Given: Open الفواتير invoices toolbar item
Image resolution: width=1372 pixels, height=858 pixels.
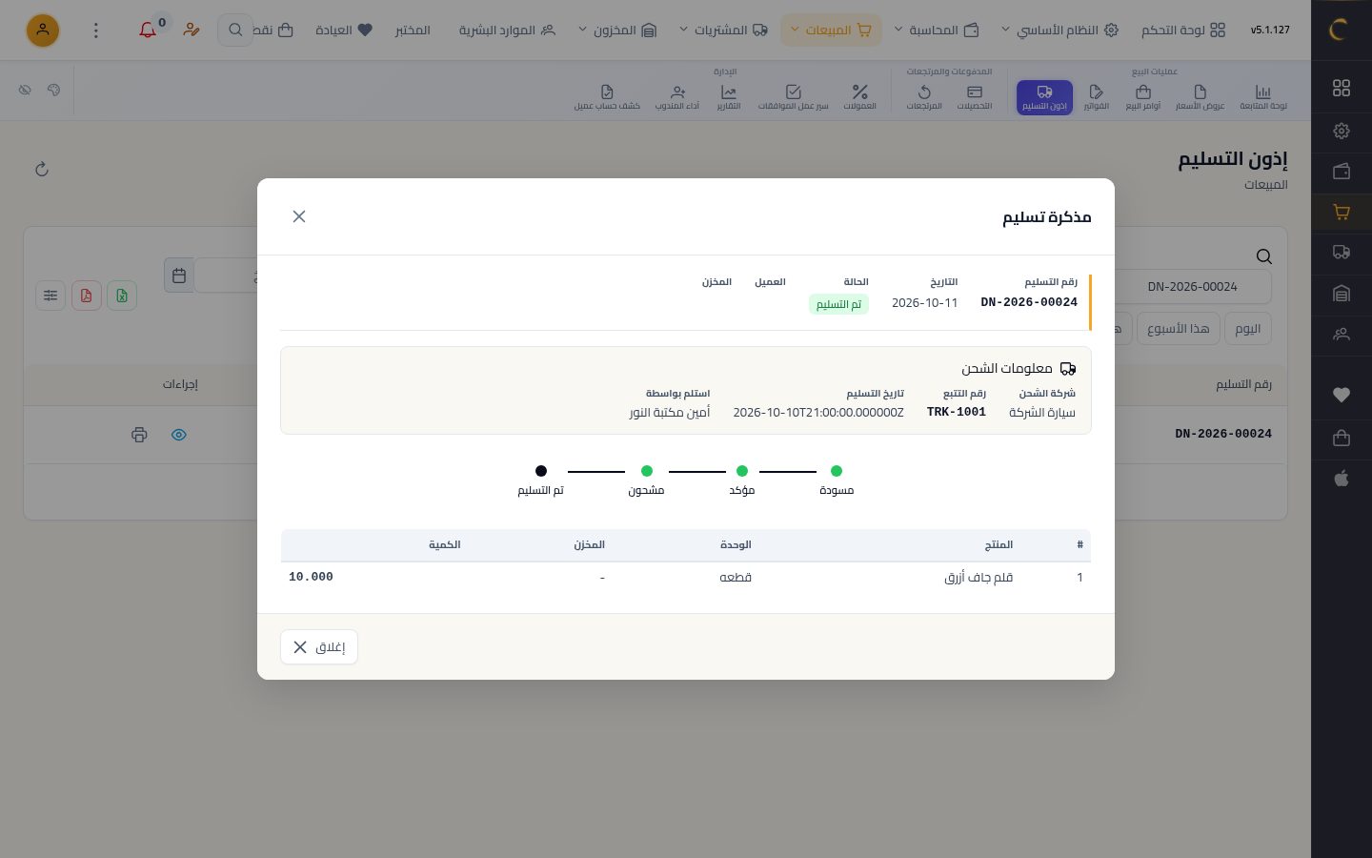Looking at the screenshot, I should 1097,97.
